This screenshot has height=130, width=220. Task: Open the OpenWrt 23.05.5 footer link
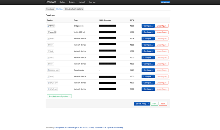(109, 128)
